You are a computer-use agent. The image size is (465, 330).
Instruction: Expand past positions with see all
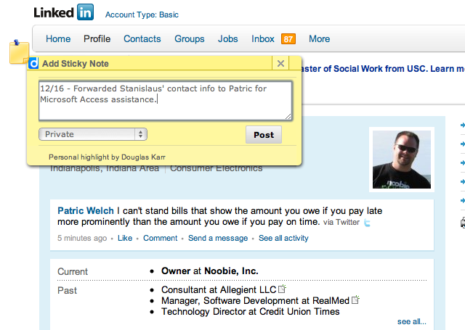(x=411, y=321)
